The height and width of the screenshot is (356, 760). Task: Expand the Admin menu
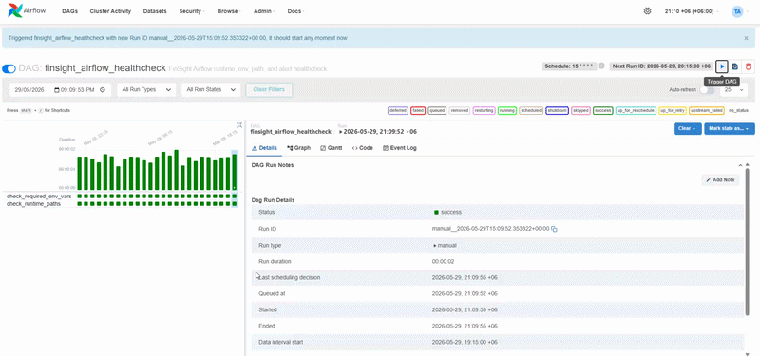coord(264,11)
